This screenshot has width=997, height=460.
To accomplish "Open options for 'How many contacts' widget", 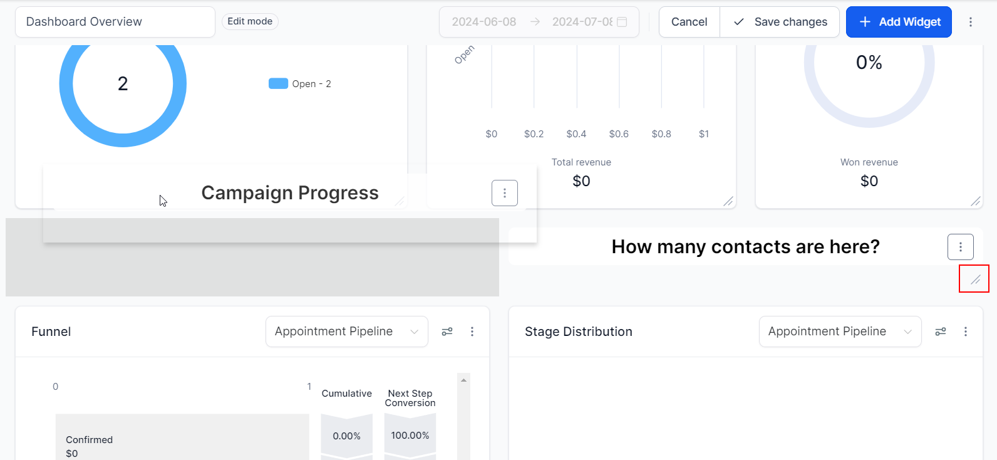I will (x=960, y=247).
